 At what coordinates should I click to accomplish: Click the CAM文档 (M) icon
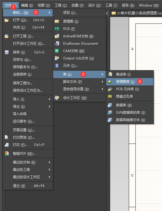pos(57,51)
